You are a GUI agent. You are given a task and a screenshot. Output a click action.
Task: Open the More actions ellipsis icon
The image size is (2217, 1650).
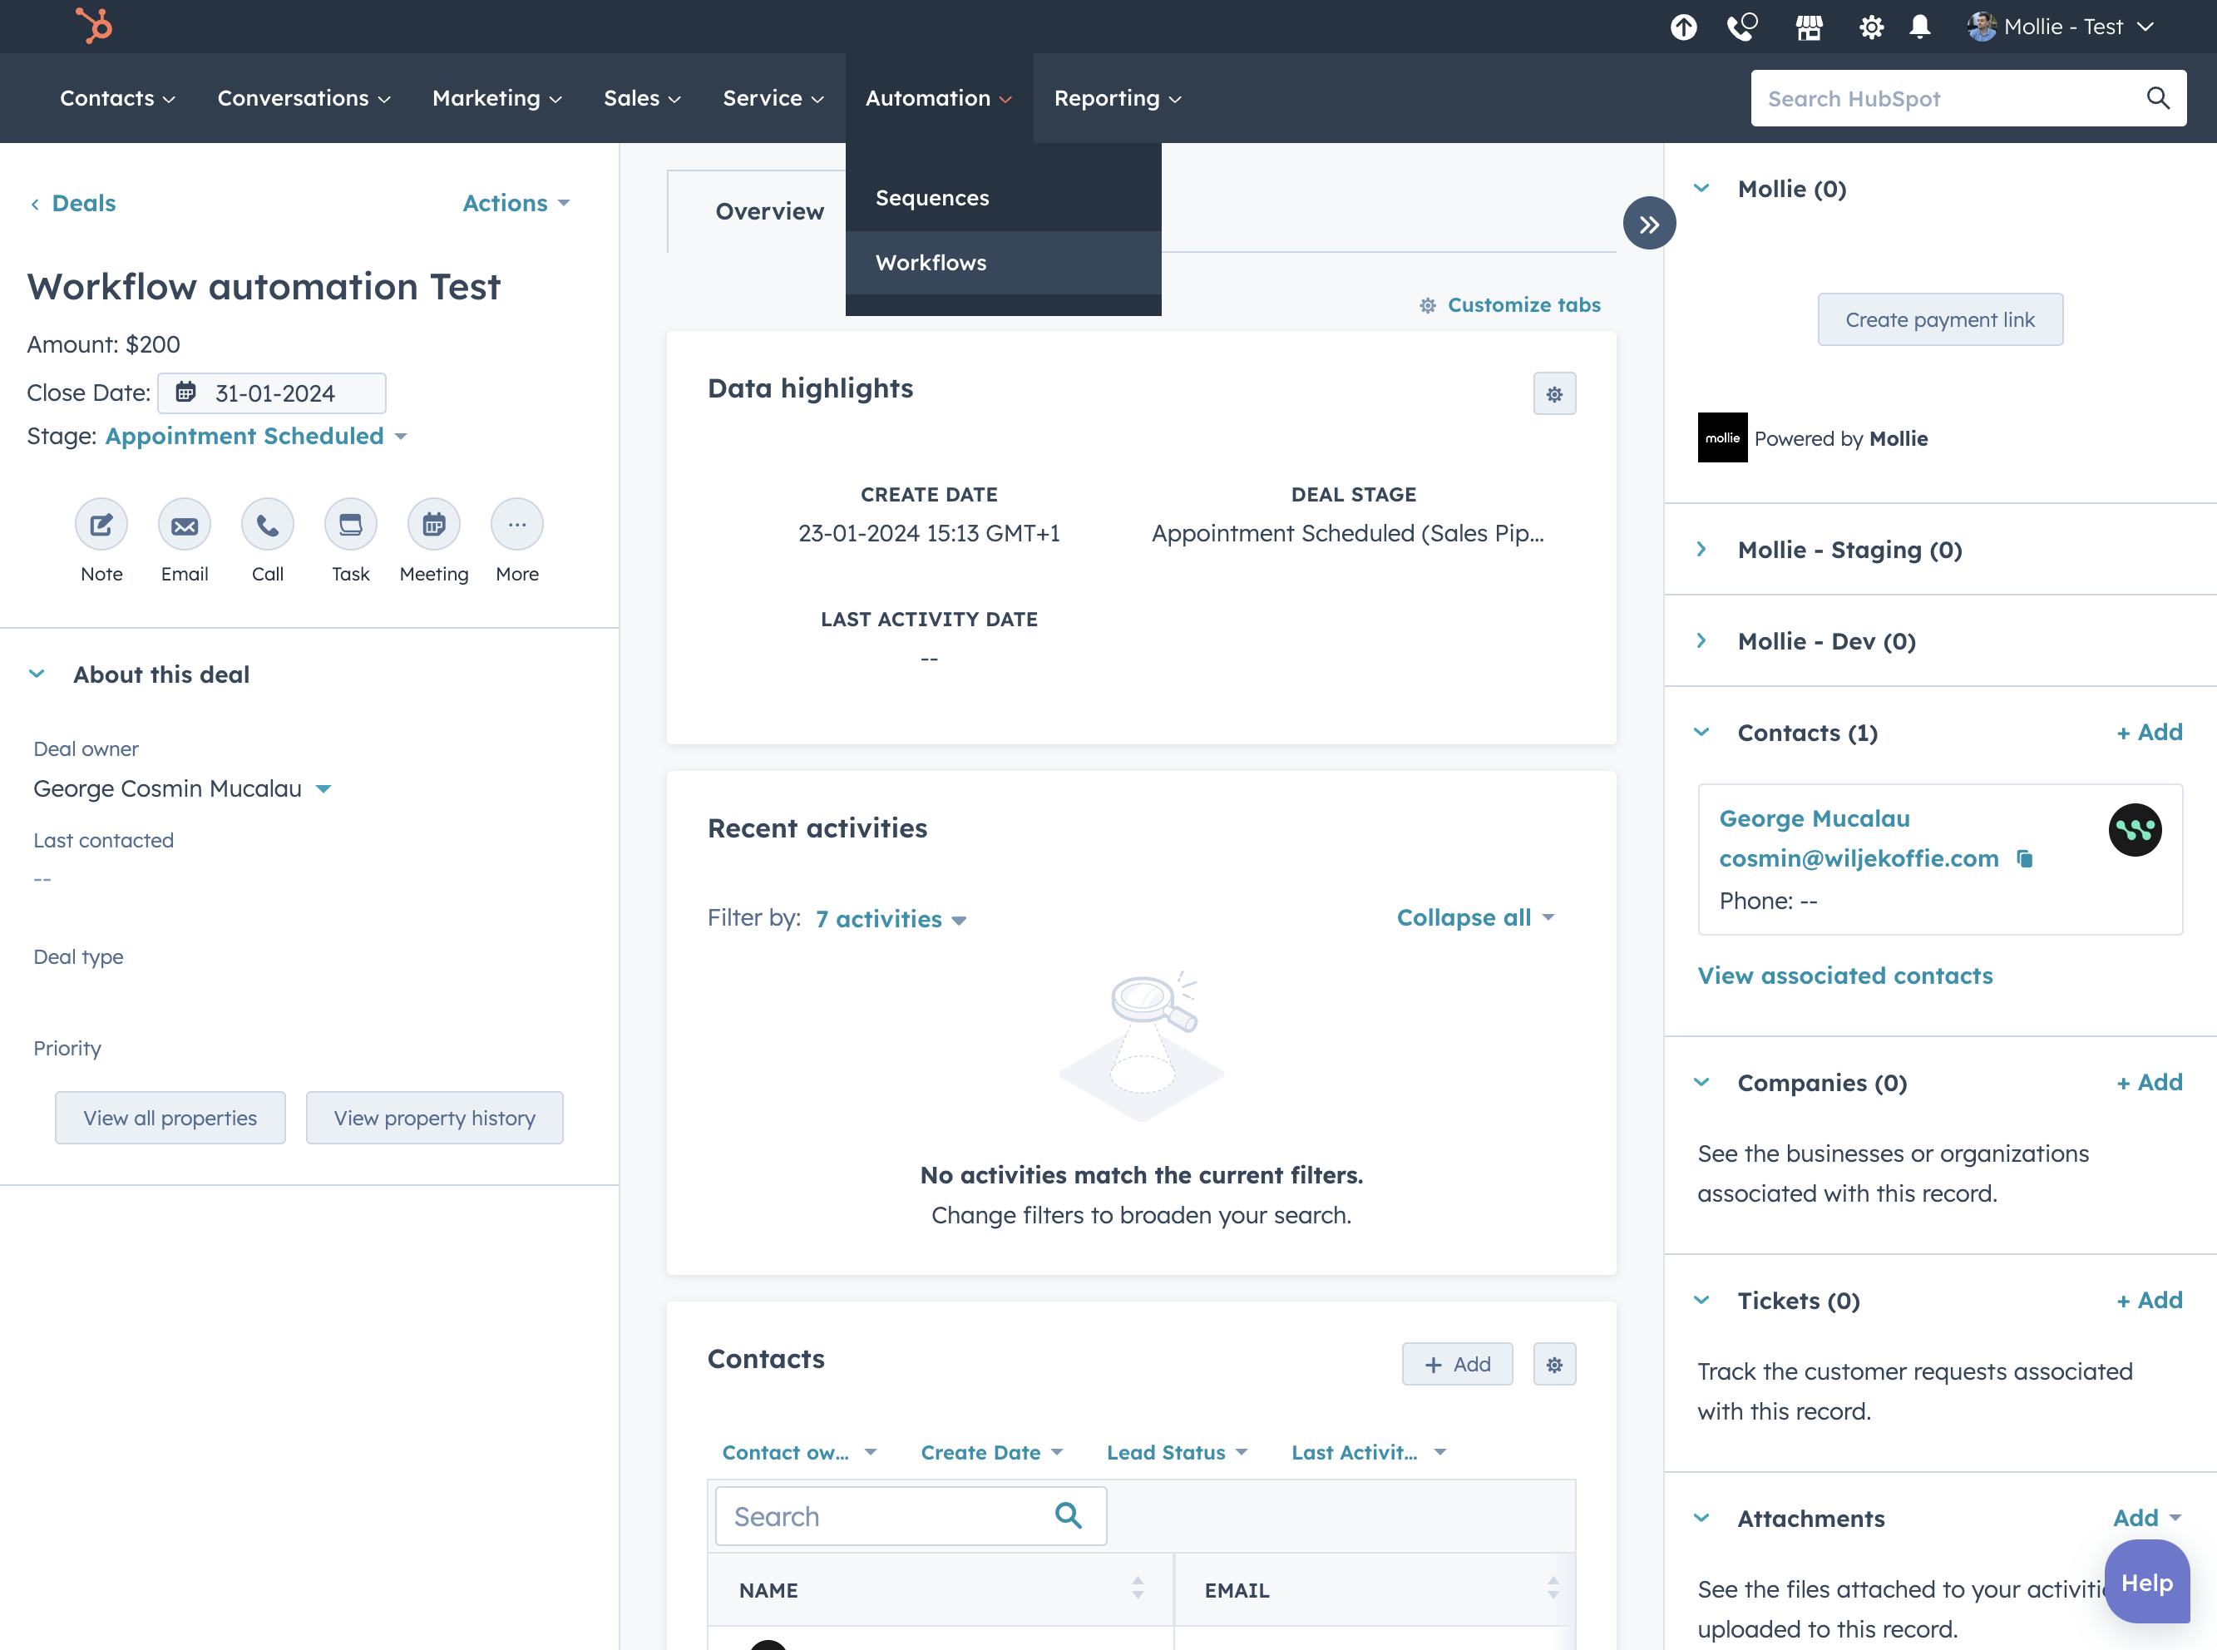tap(517, 525)
